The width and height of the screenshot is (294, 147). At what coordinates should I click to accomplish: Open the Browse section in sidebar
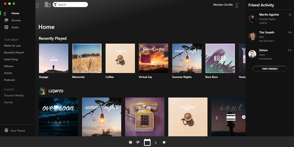pyautogui.click(x=16, y=20)
